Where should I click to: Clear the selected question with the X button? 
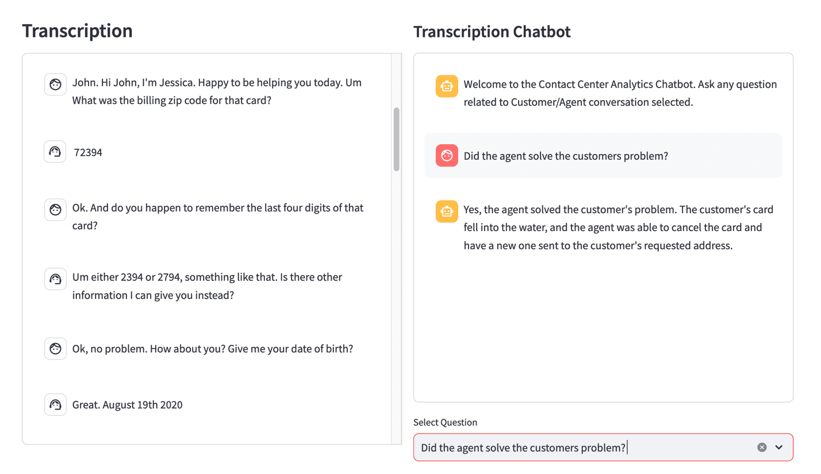point(762,447)
